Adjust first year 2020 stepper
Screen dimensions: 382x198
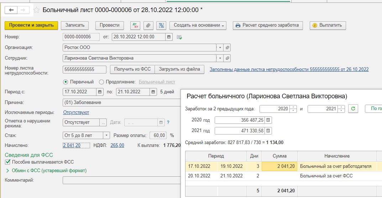[293, 109]
